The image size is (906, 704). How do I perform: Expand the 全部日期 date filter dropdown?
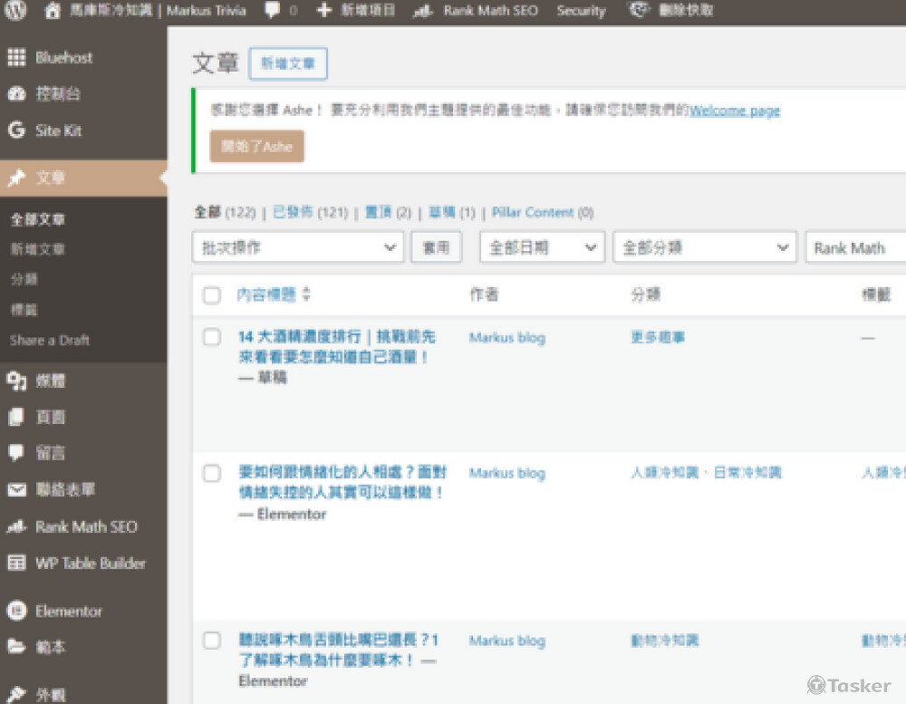pos(541,246)
